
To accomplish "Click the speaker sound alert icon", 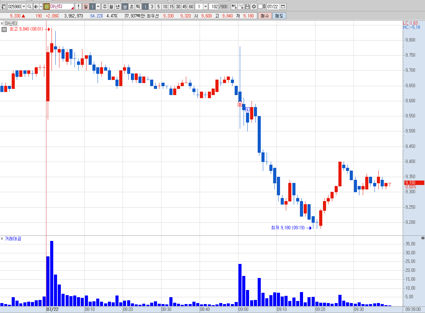I will pyautogui.click(x=36, y=7).
